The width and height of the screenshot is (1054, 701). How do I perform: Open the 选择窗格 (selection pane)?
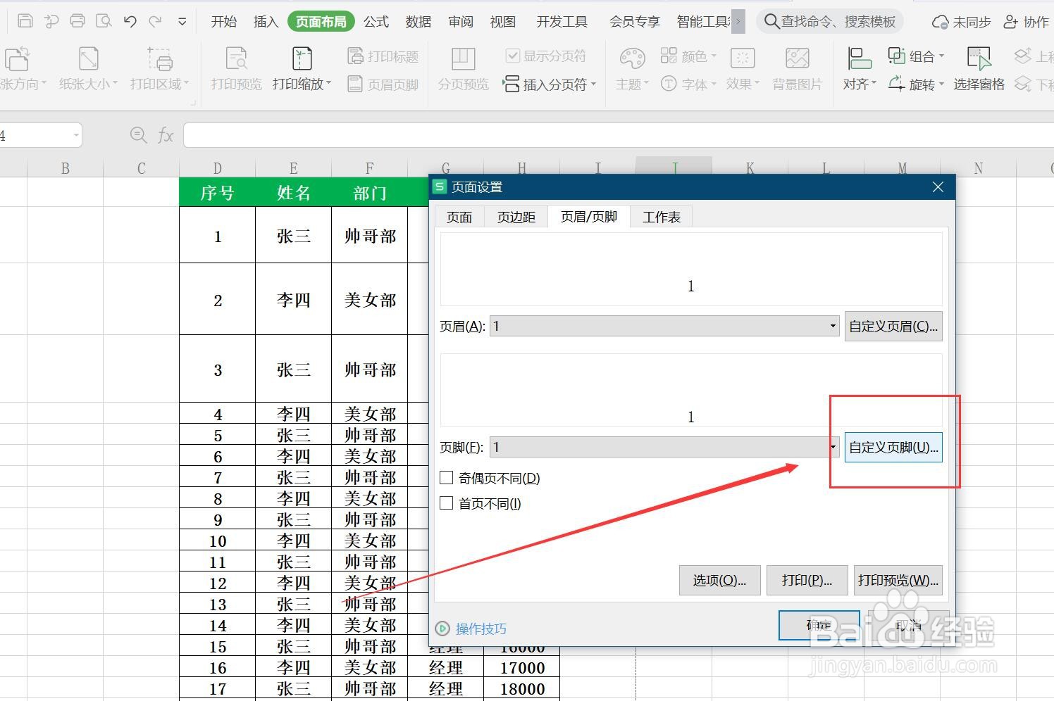pyautogui.click(x=979, y=68)
